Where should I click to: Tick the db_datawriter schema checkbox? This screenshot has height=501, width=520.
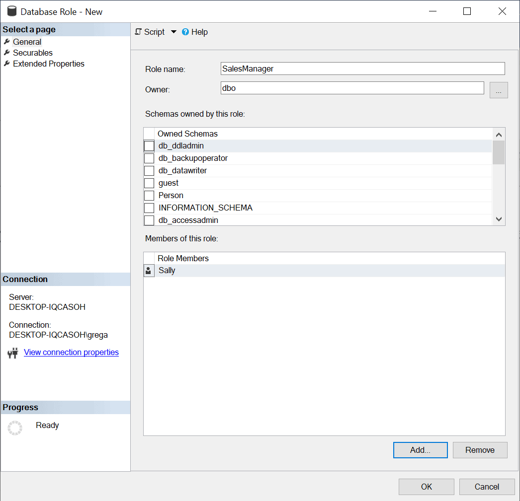point(149,171)
